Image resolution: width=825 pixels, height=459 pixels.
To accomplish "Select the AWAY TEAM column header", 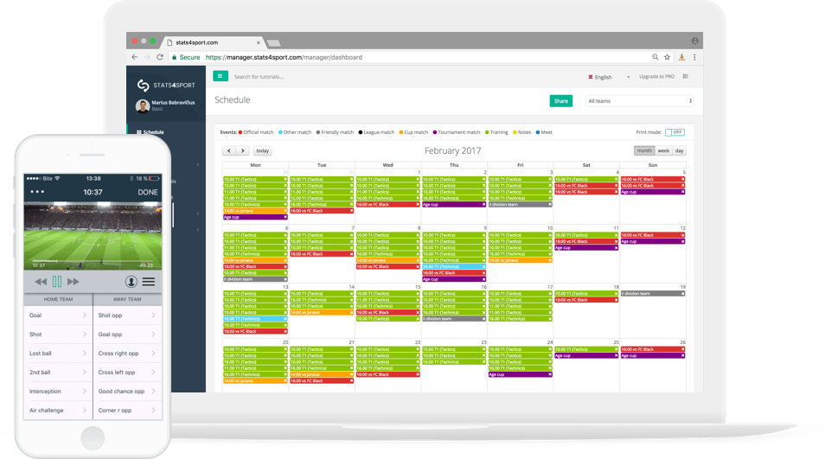I will 127,299.
